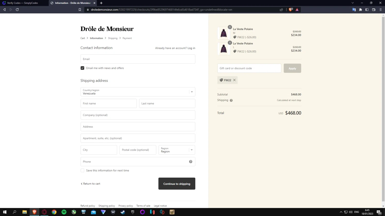Close the Information Drôle de Monsieur tab
The height and width of the screenshot is (216, 385).
point(94,3)
